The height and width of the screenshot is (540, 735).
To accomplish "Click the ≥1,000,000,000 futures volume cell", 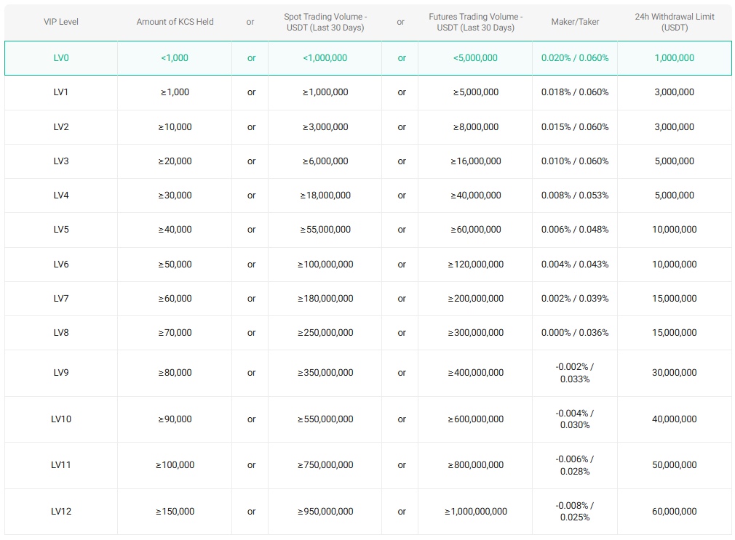I will pos(474,511).
